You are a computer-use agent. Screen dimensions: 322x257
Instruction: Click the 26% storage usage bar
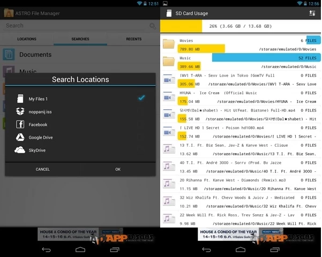[241, 26]
